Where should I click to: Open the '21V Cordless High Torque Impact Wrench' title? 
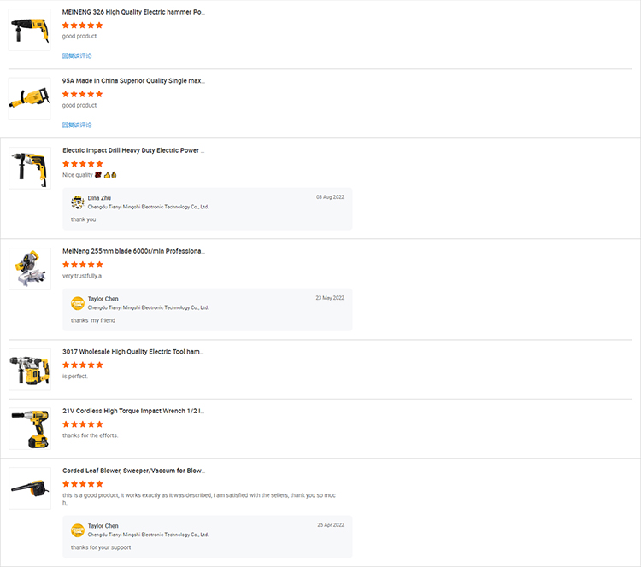tap(133, 411)
